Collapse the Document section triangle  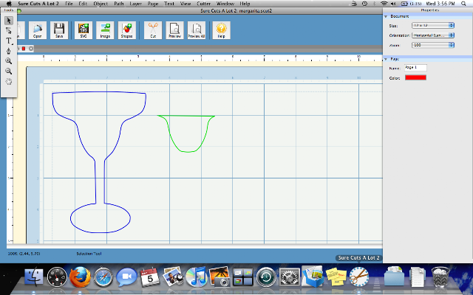tap(386, 16)
